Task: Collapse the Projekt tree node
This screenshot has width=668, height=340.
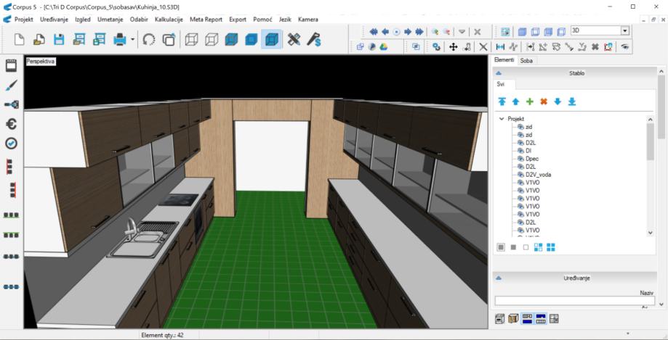Action: 501,119
